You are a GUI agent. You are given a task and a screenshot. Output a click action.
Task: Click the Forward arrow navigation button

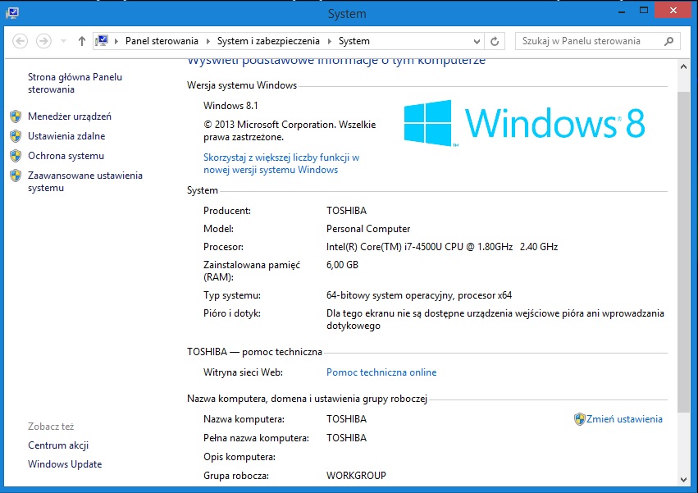pos(43,41)
